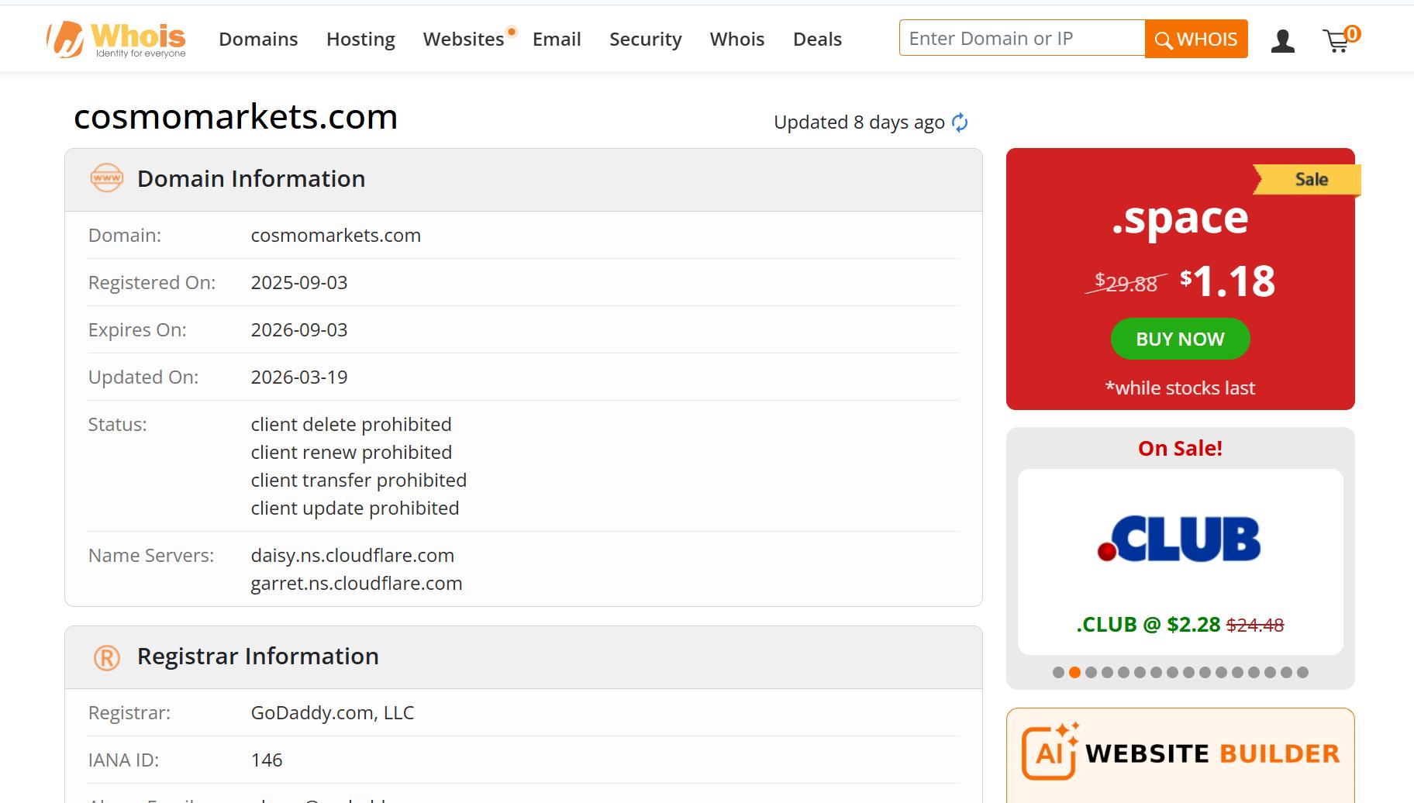
Task: Click the status client delete prohibited
Action: (x=351, y=424)
